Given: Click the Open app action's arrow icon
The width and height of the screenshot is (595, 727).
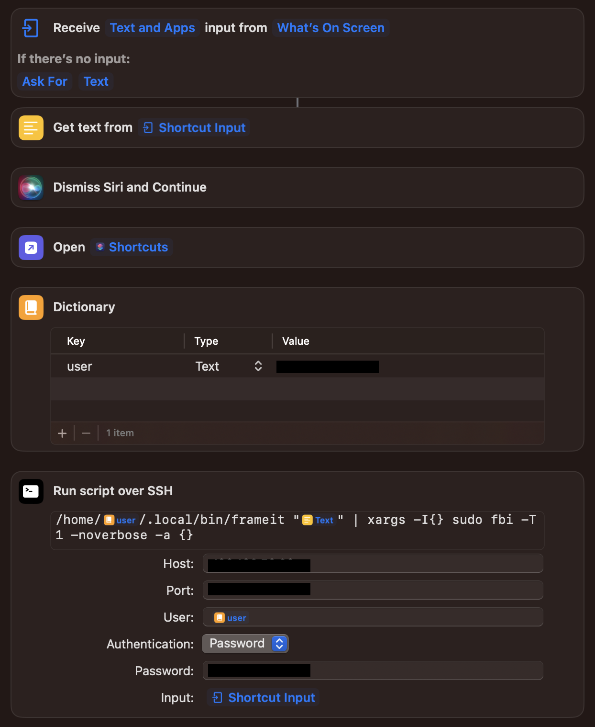Looking at the screenshot, I should [x=31, y=247].
